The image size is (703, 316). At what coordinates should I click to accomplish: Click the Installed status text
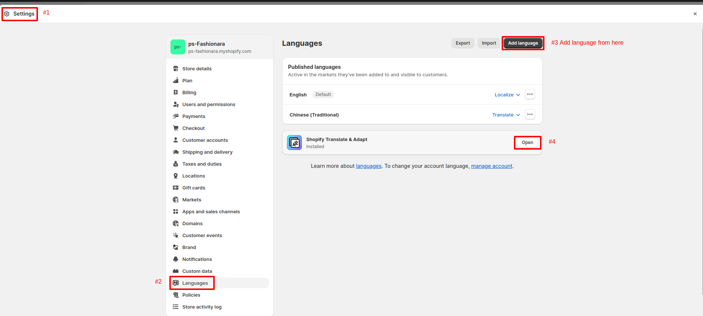coord(315,147)
